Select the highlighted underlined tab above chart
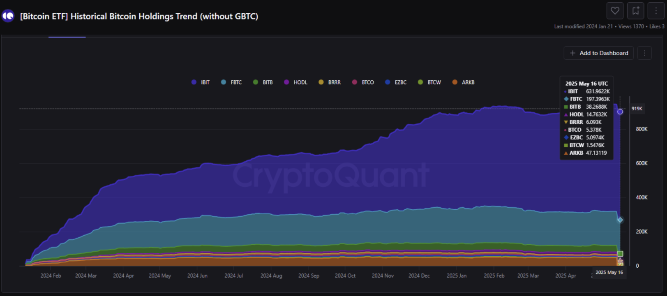 pos(67,36)
